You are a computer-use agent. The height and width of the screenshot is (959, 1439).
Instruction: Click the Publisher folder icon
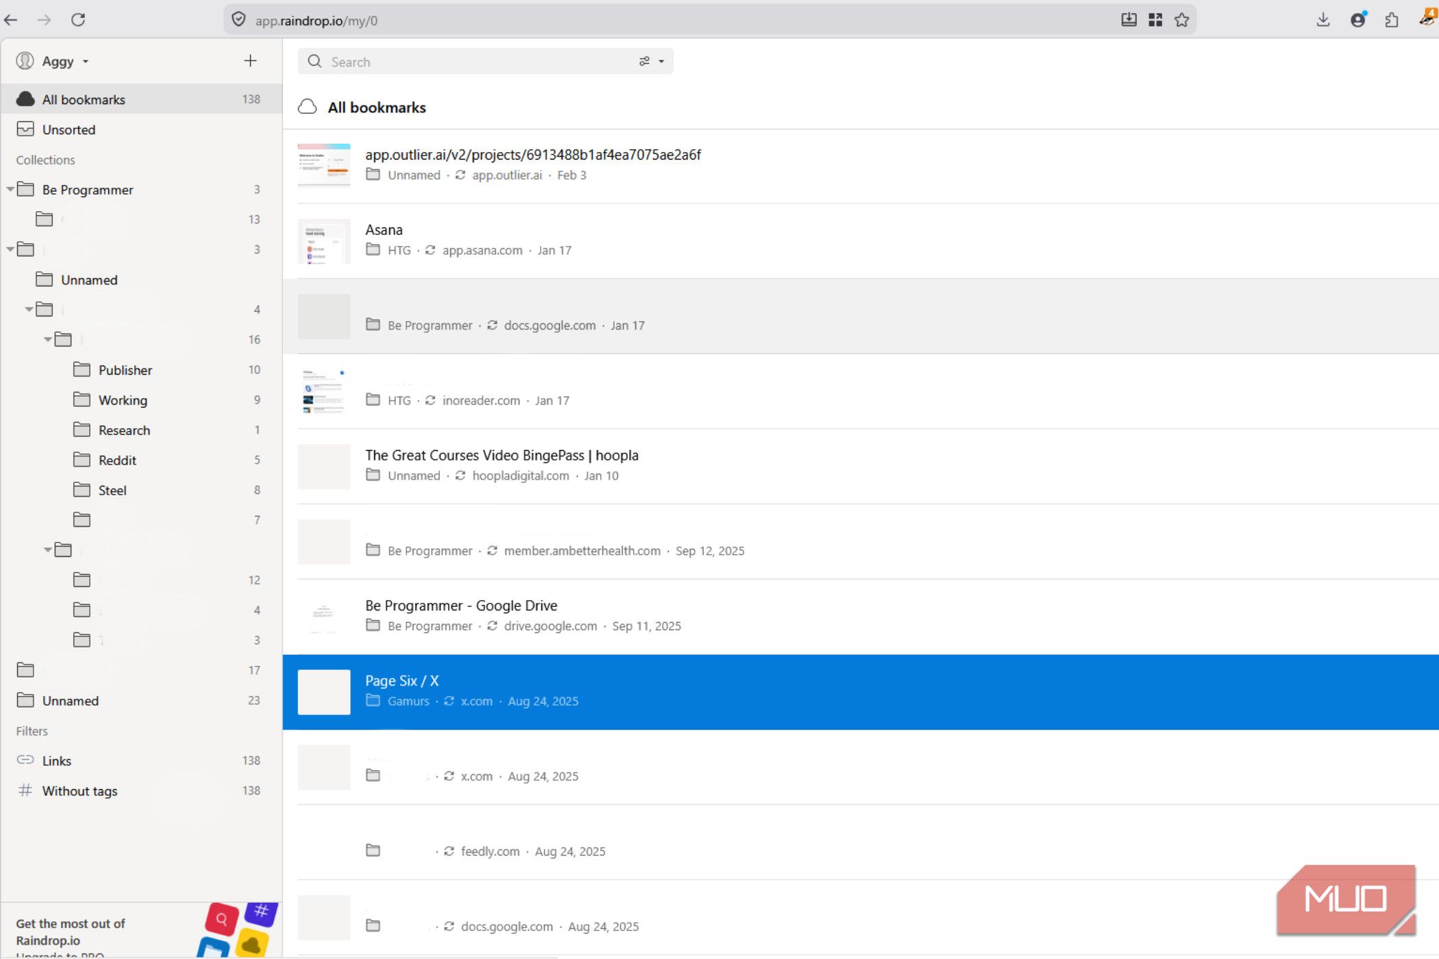click(x=82, y=370)
